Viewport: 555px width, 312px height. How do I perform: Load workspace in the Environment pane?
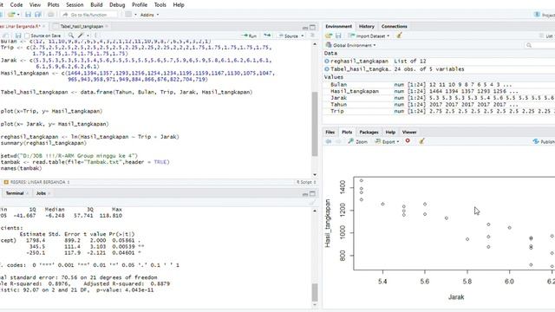(329, 36)
